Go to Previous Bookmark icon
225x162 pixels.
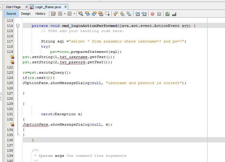(x=116, y=14)
